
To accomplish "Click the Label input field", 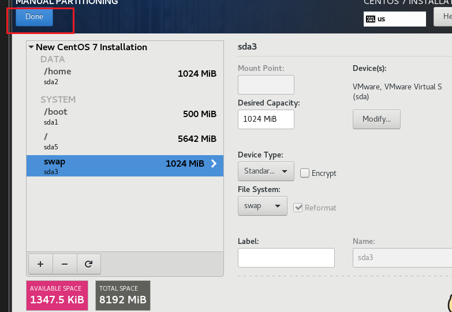I will (x=286, y=258).
